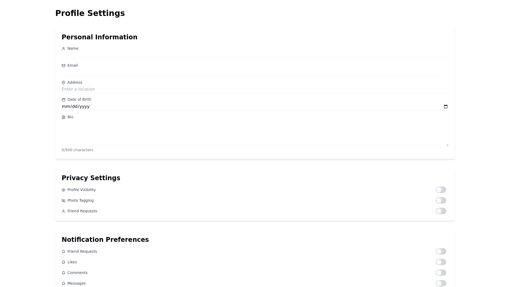Screen dimensions: 510x287
Task: Toggle Friend Requests under Privacy Settings
Action: [x=441, y=211]
